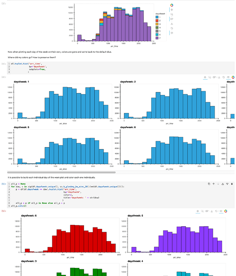The height and width of the screenshot is (276, 236).
Task: Click the red dayofweek 6 histogram plot
Action: coord(70,235)
